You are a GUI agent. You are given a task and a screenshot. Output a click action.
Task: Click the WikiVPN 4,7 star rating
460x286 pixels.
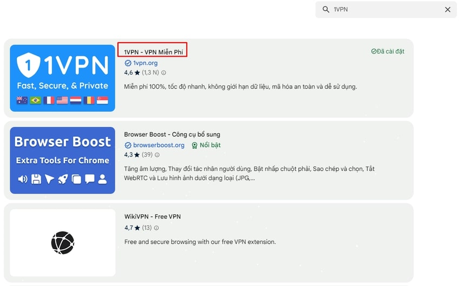point(132,228)
